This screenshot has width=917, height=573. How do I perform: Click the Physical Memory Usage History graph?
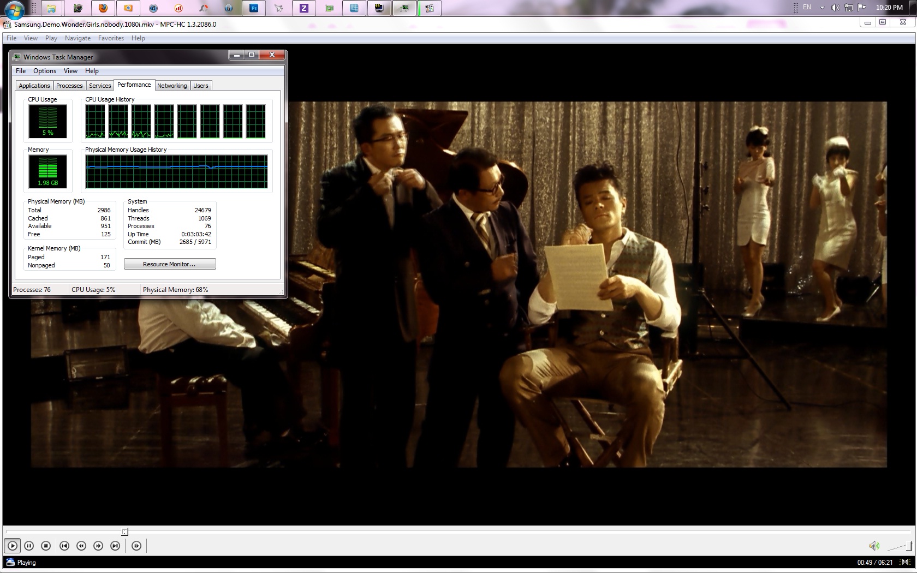(176, 171)
